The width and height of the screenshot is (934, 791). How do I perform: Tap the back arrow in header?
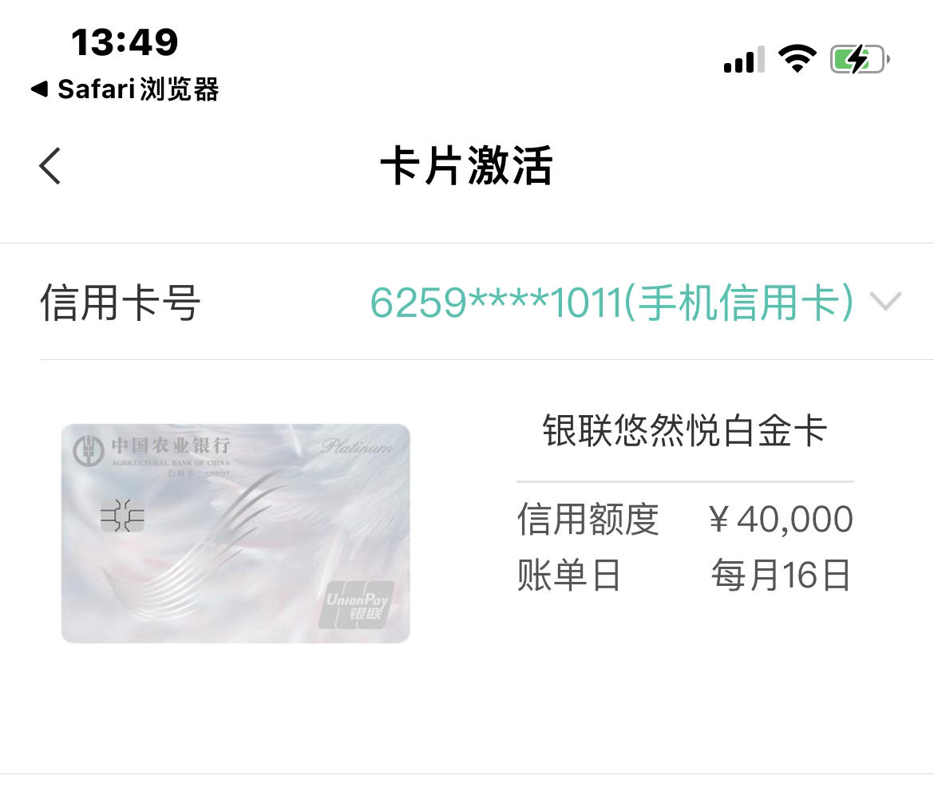(x=50, y=166)
